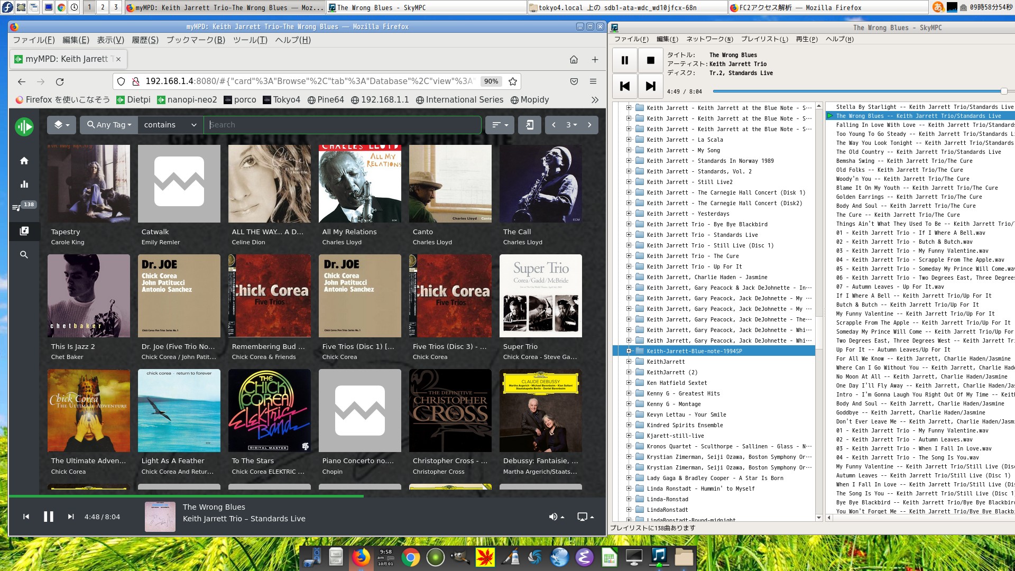Viewport: 1015px width, 571px height.
Task: Open the playback statistics bar-chart icon
Action: click(24, 184)
